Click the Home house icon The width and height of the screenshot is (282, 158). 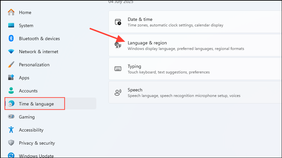click(11, 12)
